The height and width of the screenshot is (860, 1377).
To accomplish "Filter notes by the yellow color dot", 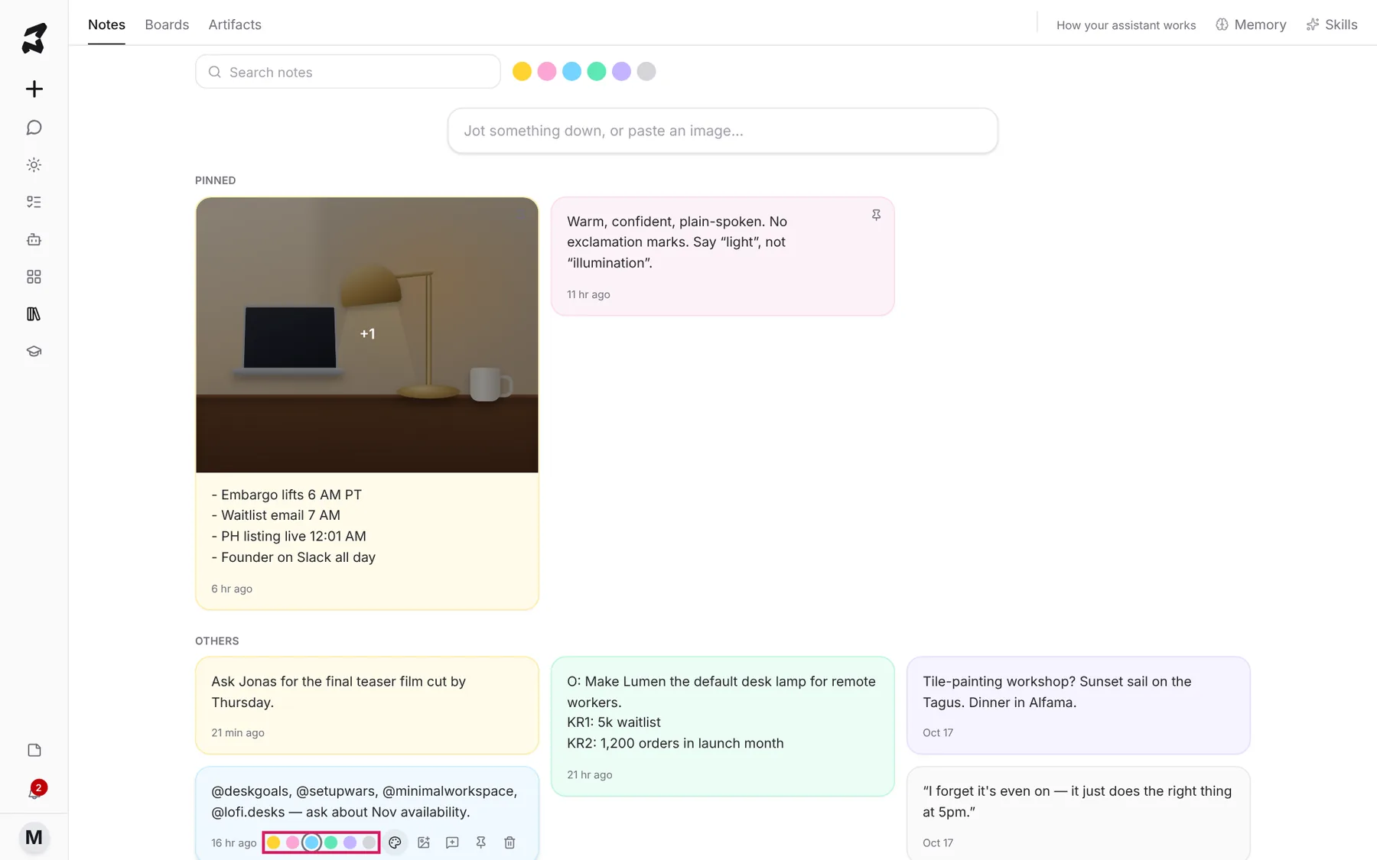I will [522, 72].
